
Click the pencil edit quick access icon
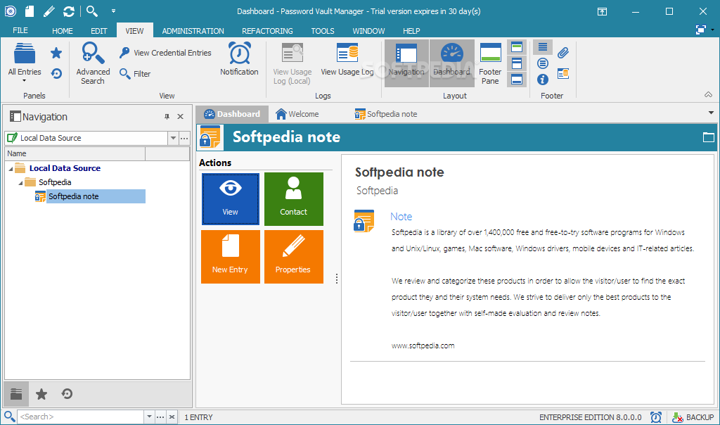point(49,11)
